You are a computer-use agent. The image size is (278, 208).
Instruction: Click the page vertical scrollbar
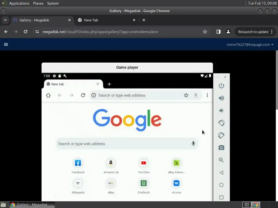pyautogui.click(x=277, y=80)
